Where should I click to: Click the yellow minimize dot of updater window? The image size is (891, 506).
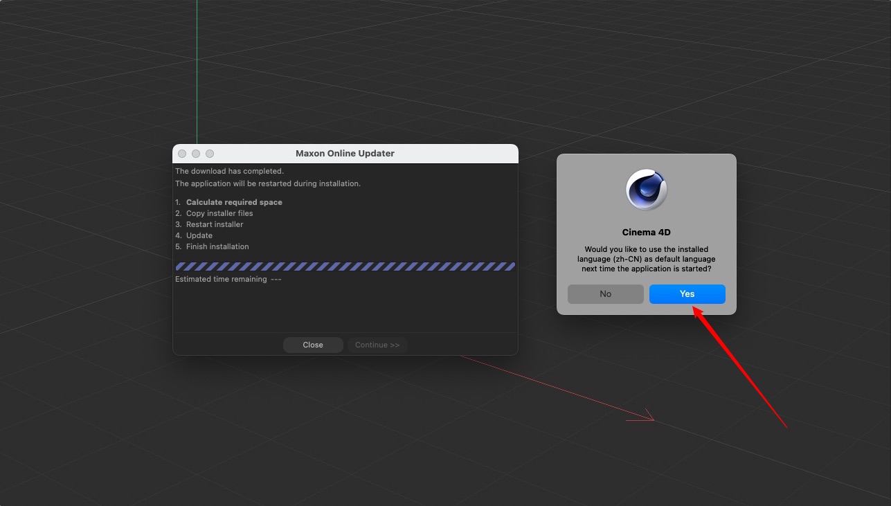196,154
